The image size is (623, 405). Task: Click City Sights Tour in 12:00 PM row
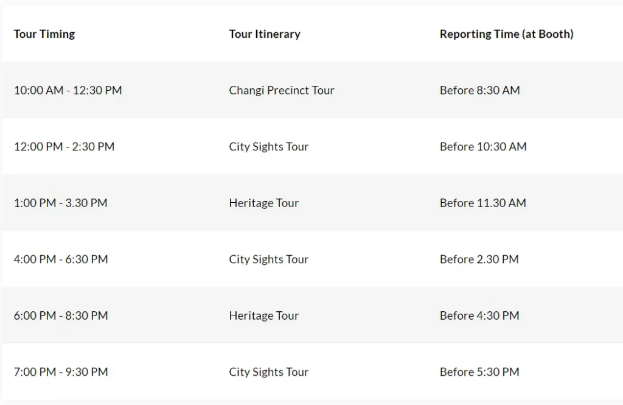268,147
